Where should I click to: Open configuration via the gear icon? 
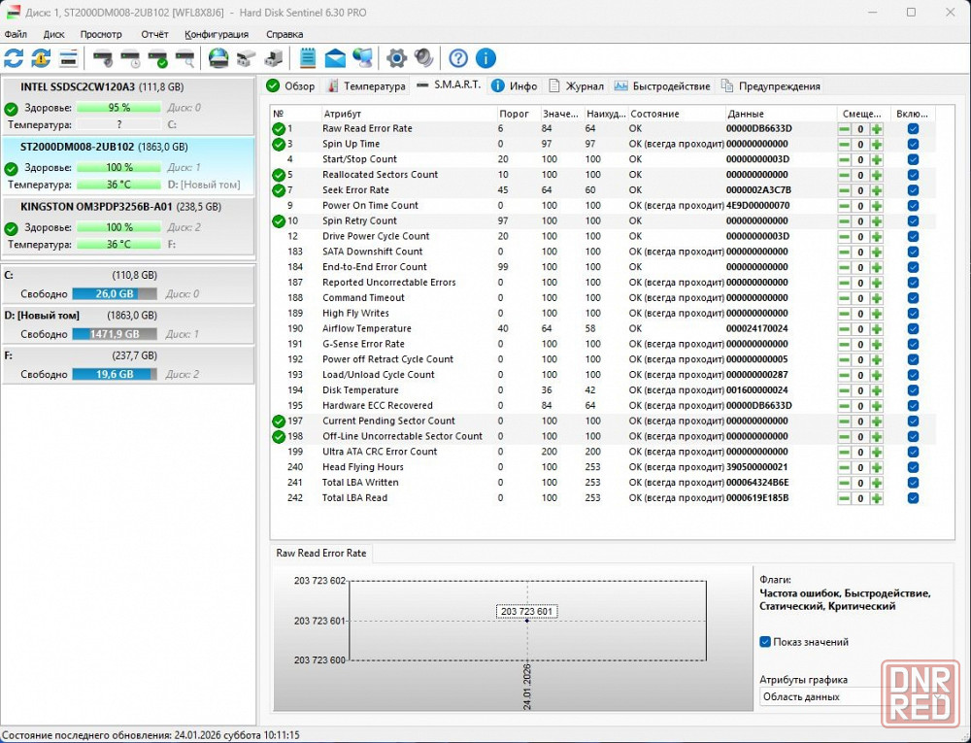pos(396,58)
